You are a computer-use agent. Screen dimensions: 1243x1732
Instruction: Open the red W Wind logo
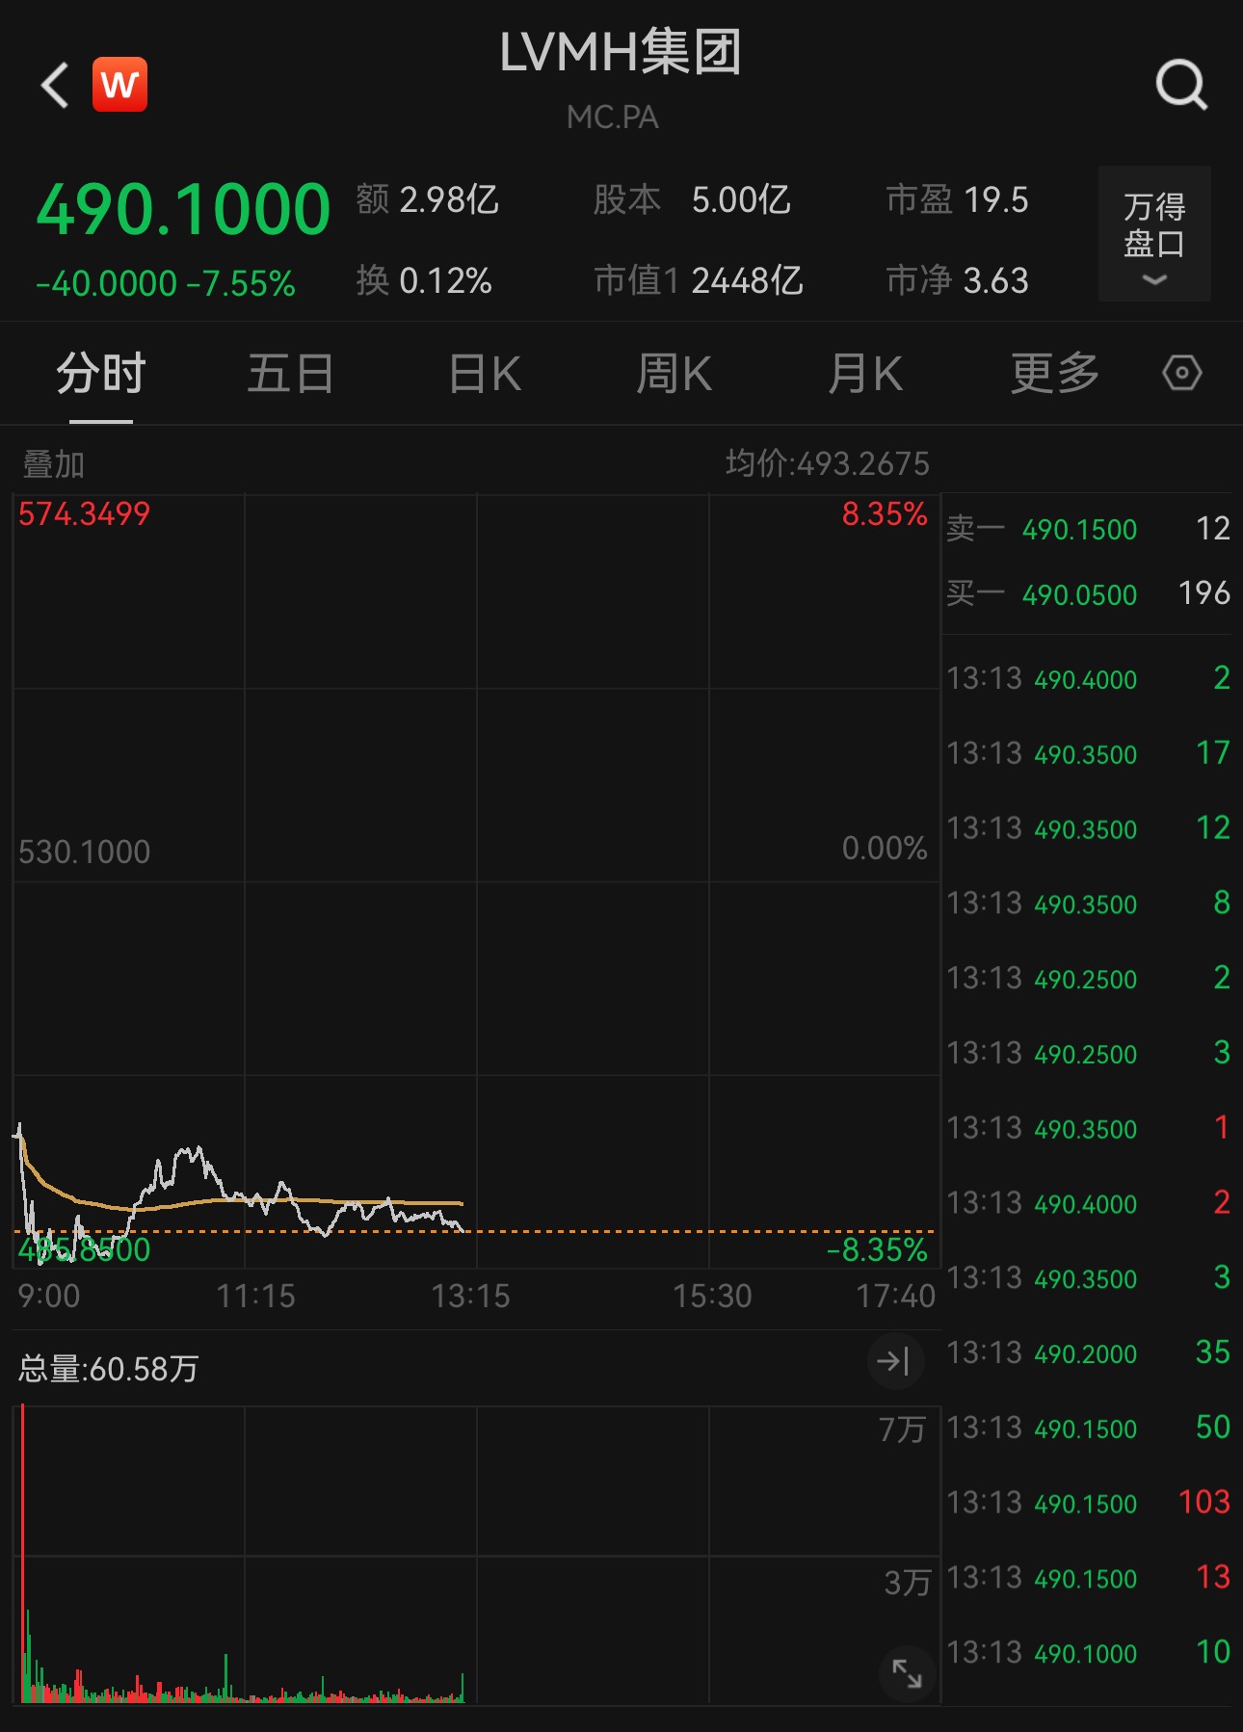point(119,85)
